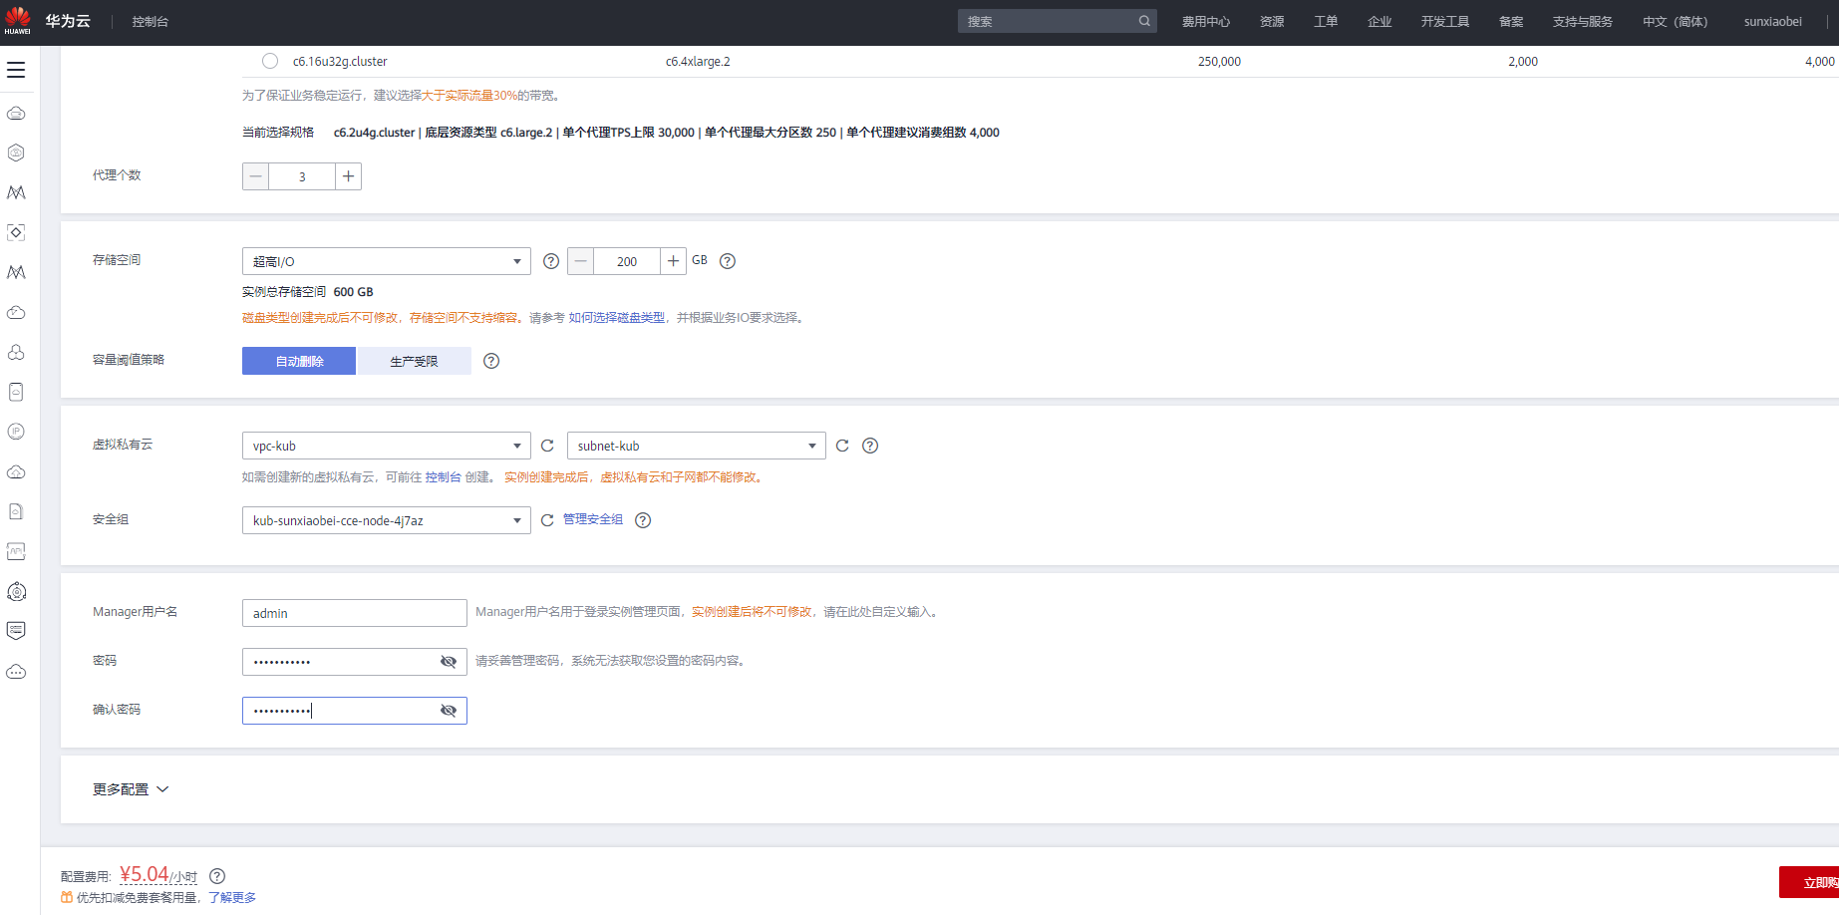Image resolution: width=1839 pixels, height=915 pixels.
Task: Show help next to 管理安全组
Action: click(x=643, y=520)
